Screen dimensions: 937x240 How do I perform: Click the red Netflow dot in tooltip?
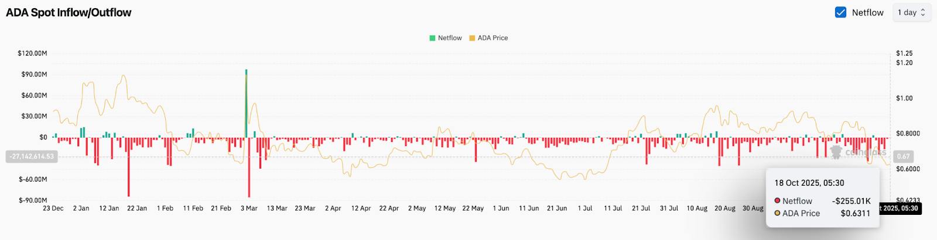(x=777, y=200)
